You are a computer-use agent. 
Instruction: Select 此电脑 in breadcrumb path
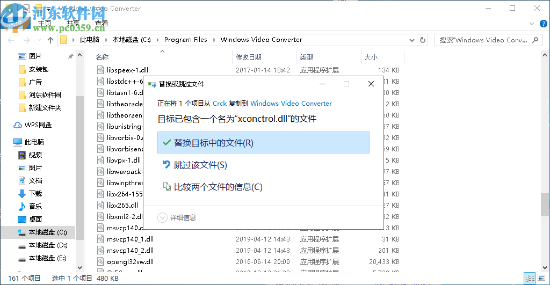[x=90, y=40]
